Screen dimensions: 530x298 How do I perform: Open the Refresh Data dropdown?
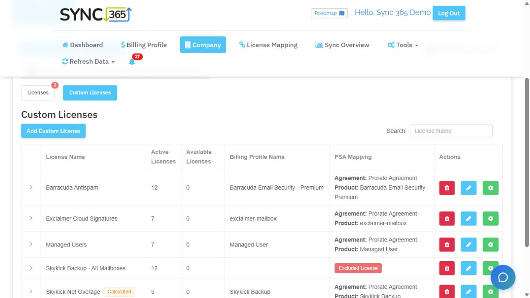pos(88,62)
